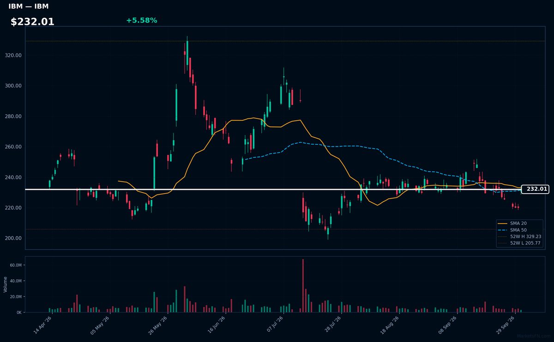Click the 05 May '26 date label

coord(100,325)
